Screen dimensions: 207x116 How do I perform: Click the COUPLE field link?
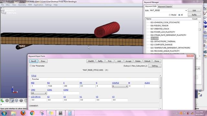pyautogui.click(x=115, y=83)
